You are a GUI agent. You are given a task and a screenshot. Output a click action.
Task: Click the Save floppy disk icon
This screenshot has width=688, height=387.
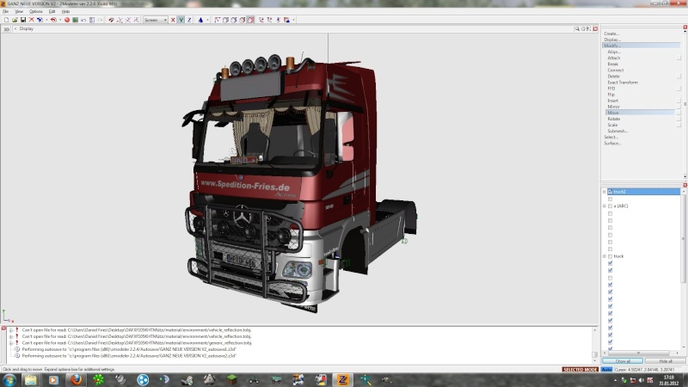23,20
